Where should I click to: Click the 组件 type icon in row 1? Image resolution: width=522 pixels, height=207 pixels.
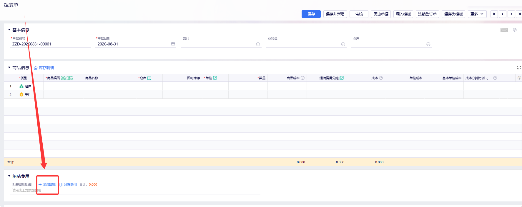(x=21, y=86)
